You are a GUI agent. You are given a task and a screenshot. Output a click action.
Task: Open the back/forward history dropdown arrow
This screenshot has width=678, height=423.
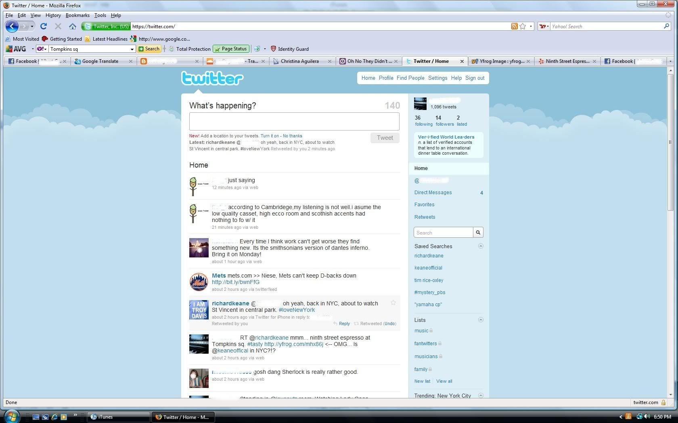pyautogui.click(x=32, y=27)
